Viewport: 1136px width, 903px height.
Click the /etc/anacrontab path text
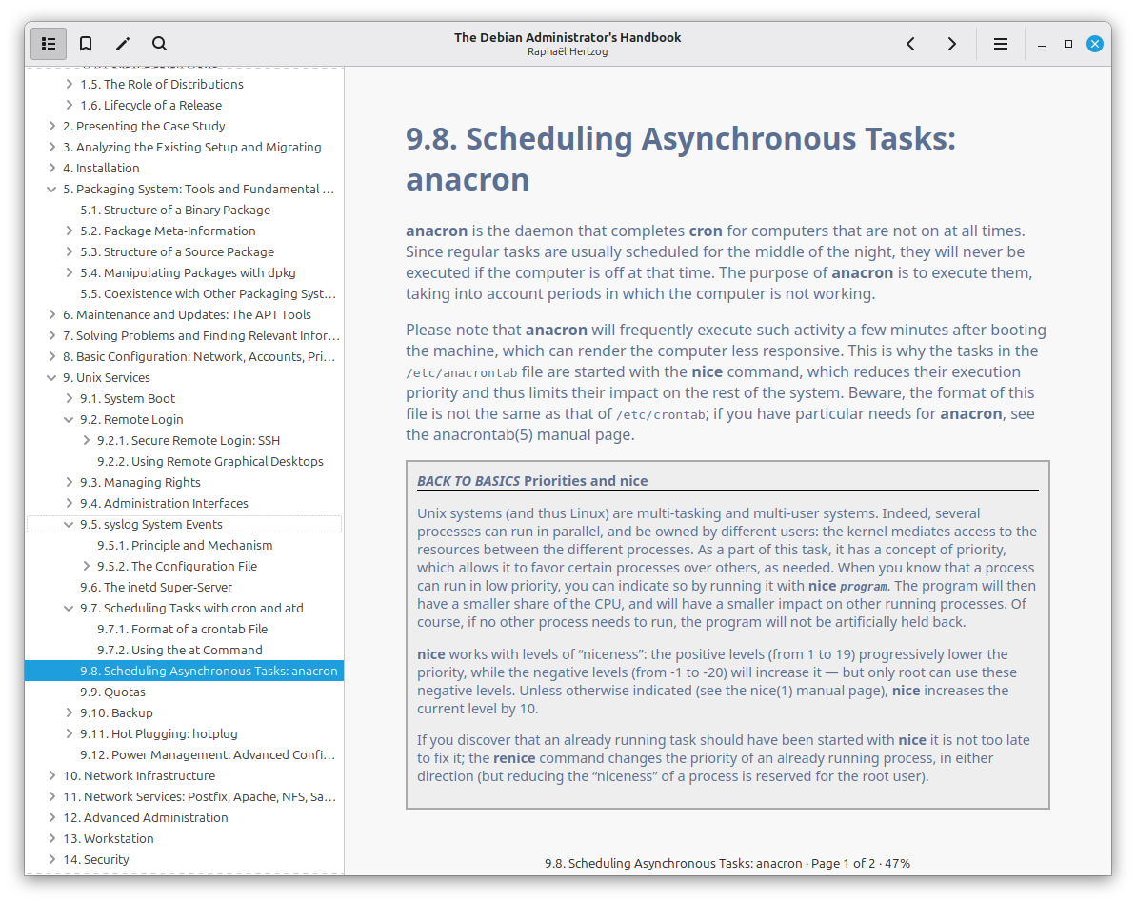[x=462, y=373]
